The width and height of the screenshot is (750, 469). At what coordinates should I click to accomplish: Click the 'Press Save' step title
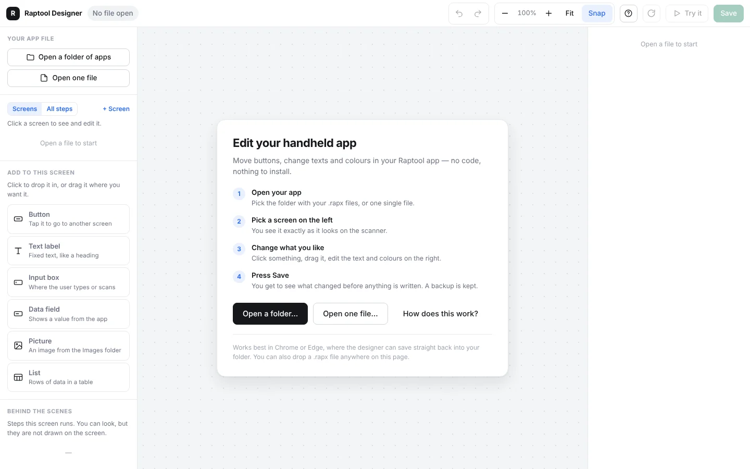(x=270, y=275)
